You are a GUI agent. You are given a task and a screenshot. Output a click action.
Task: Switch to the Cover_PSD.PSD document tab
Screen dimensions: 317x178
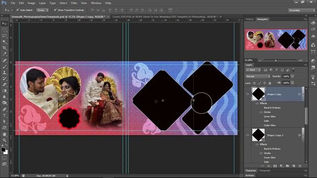[x=165, y=17]
